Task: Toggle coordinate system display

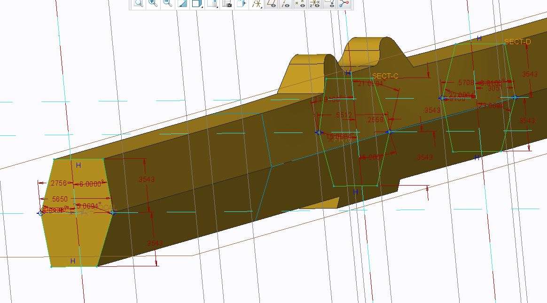Action: (x=315, y=3)
